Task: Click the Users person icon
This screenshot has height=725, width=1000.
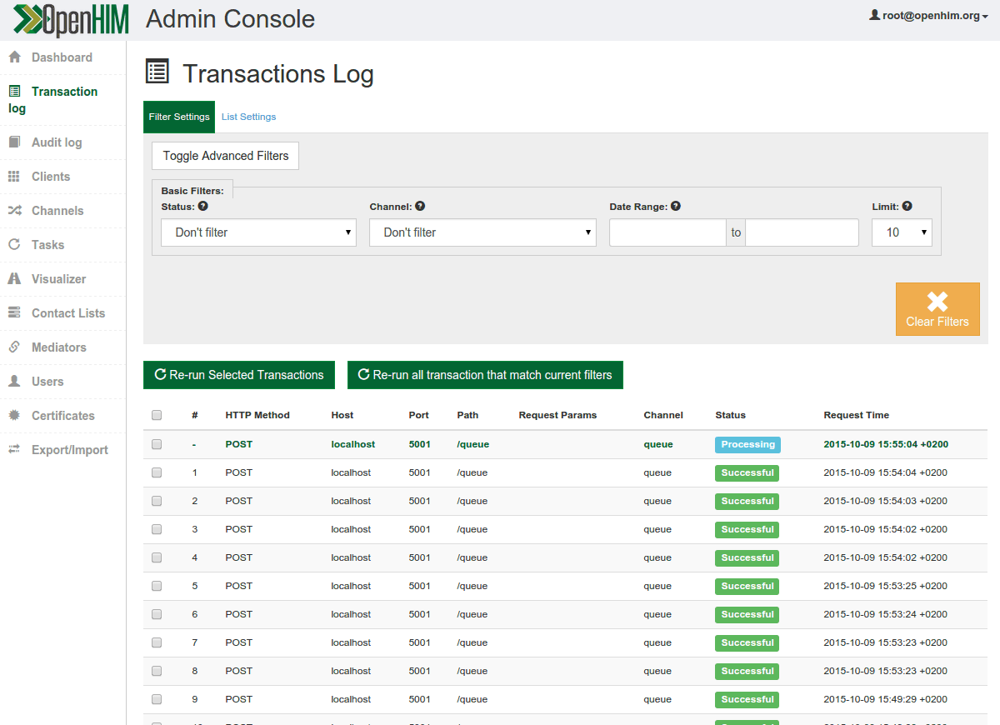Action: click(x=14, y=382)
